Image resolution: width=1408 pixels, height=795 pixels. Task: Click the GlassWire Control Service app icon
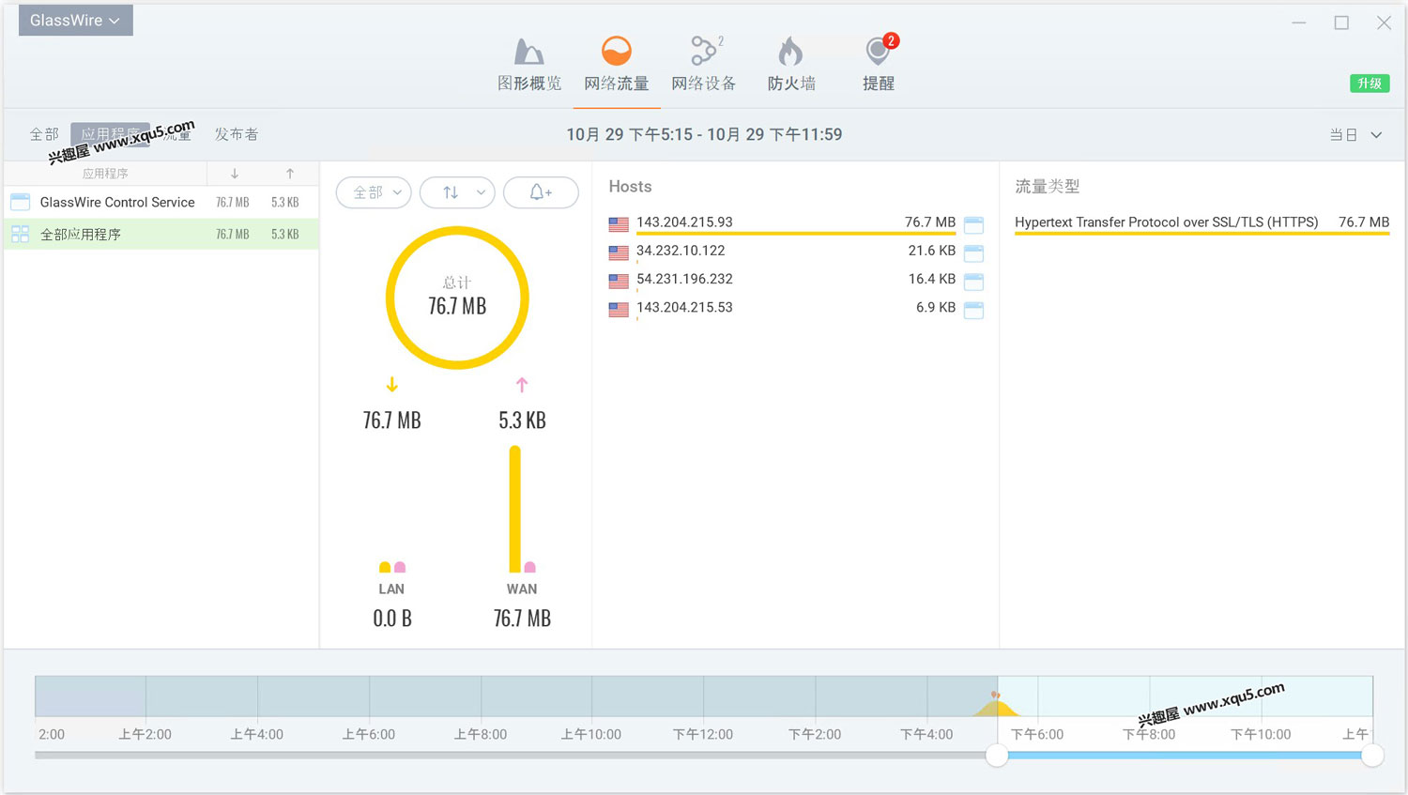point(20,202)
